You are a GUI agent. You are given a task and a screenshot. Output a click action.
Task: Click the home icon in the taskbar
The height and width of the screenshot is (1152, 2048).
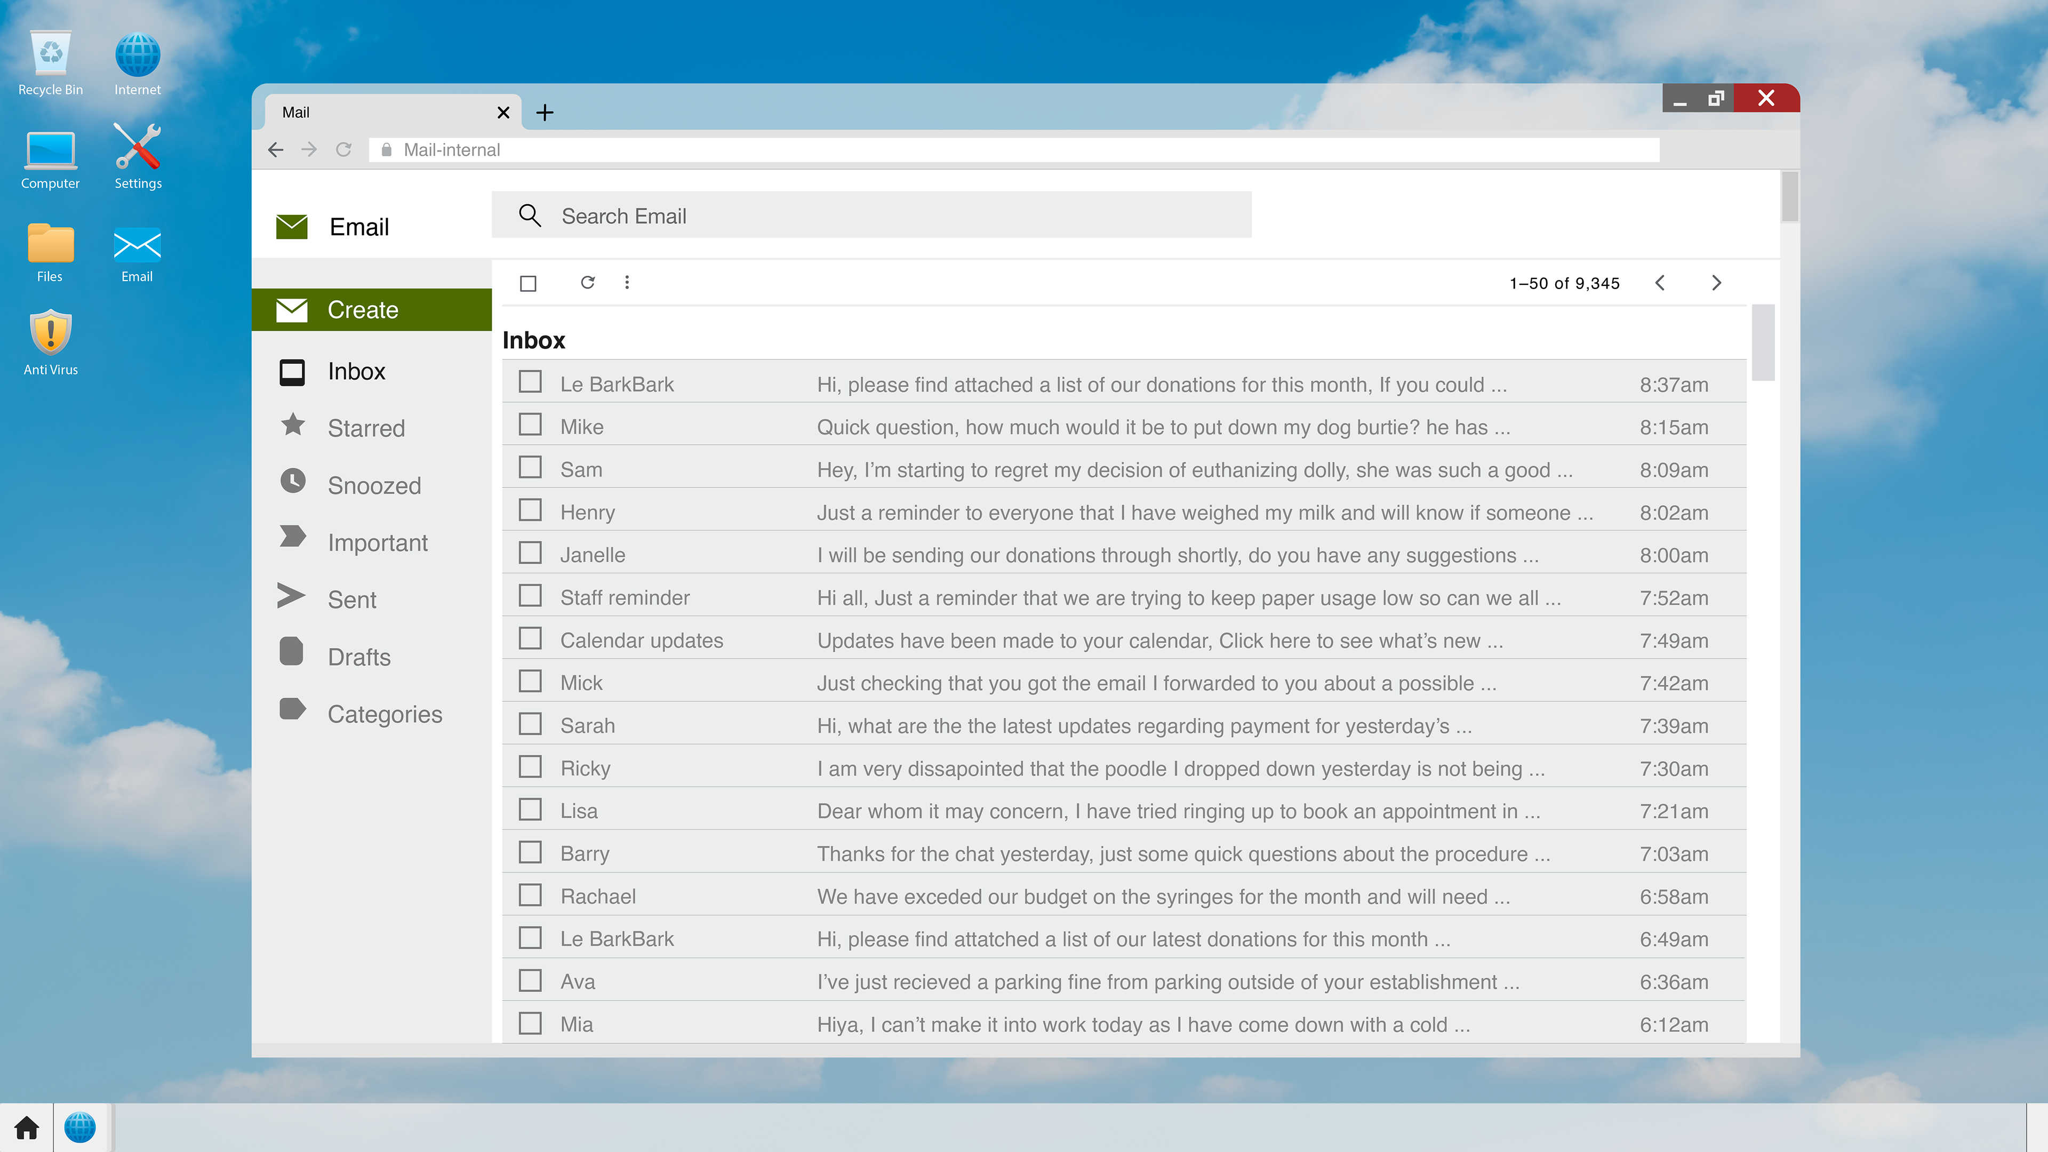[x=26, y=1127]
